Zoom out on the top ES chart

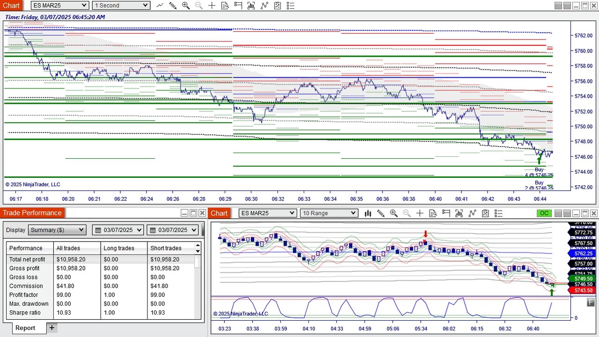199,6
